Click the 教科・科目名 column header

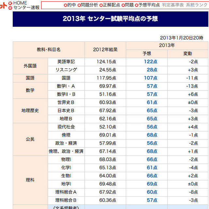pyautogui.click(x=49, y=50)
